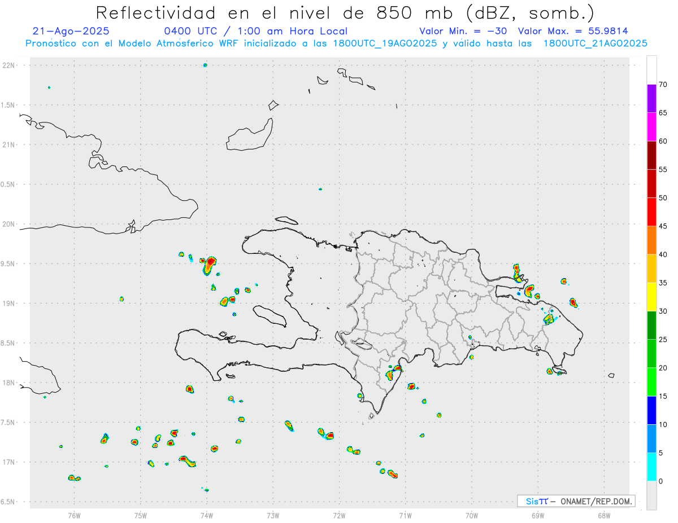
Task: Click the '10' label on the color scale
Action: pos(663,424)
